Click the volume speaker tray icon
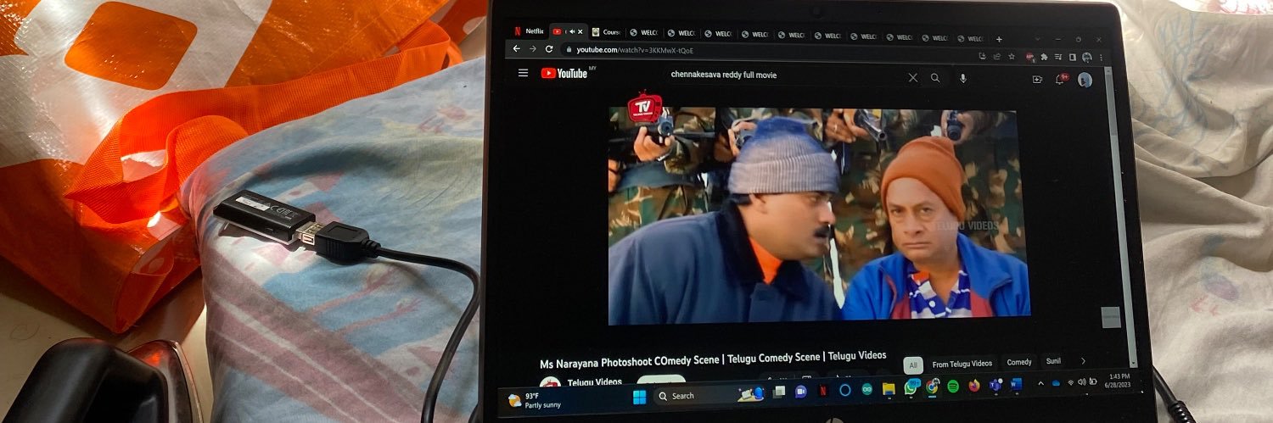1273x423 pixels. tap(1082, 382)
